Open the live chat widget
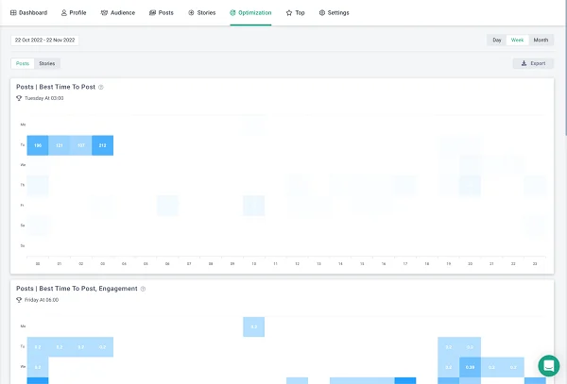This screenshot has height=384, width=567. click(548, 365)
